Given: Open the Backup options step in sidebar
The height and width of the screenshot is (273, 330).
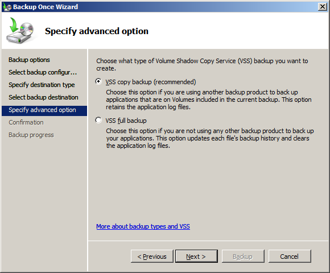Looking at the screenshot, I should pyautogui.click(x=29, y=60).
